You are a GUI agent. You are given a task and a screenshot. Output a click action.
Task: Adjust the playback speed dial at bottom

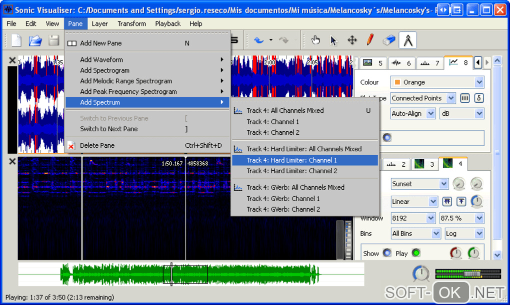click(421, 274)
